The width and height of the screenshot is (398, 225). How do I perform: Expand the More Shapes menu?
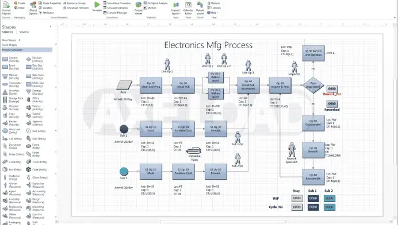click(11, 40)
